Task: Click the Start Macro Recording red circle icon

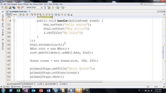Action: pyautogui.click(x=62, y=14)
